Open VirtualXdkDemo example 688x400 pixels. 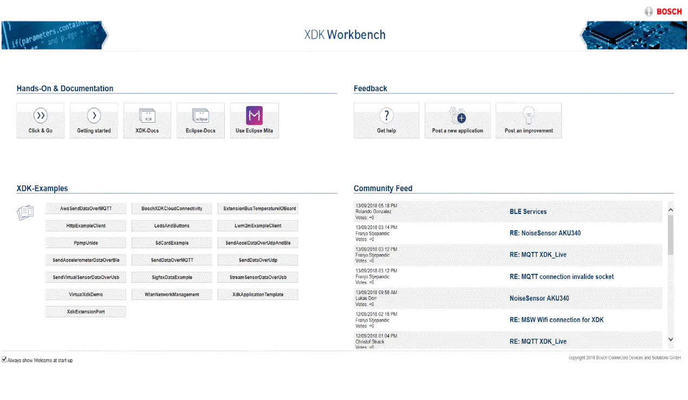[x=86, y=295]
